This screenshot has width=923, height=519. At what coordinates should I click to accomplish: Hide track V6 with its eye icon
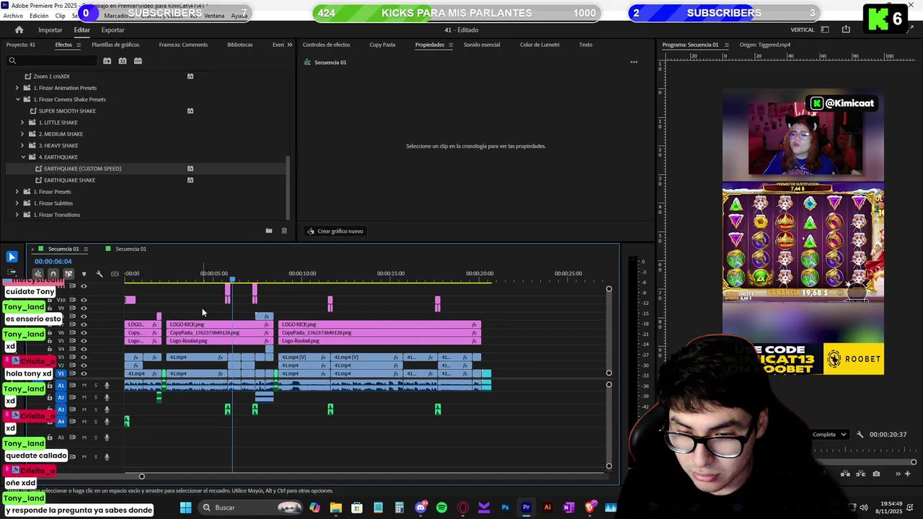[x=84, y=332]
